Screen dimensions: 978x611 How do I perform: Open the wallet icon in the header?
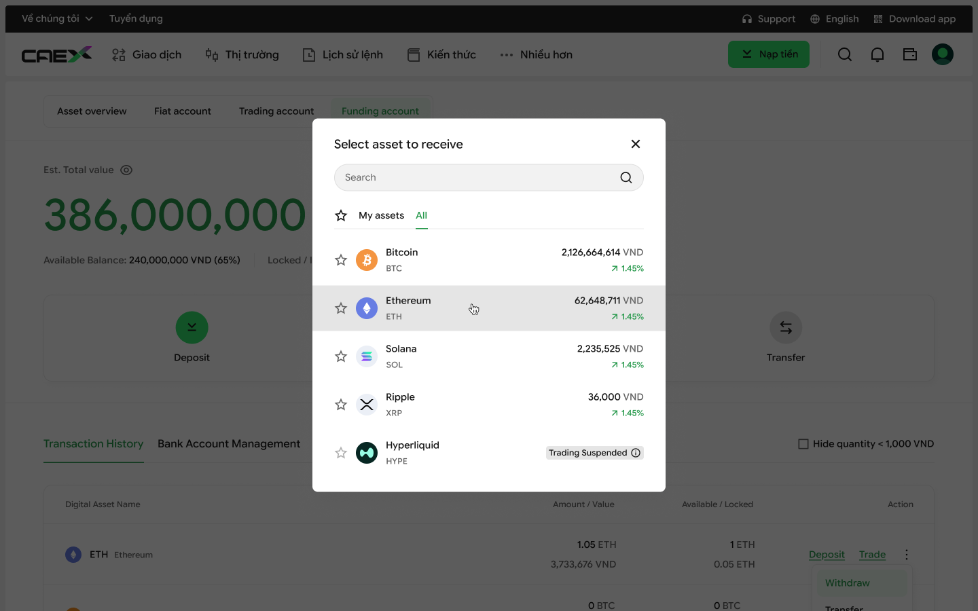(910, 54)
